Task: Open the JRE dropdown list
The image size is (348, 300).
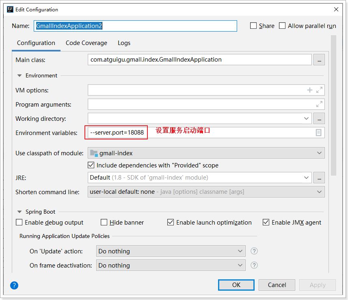Action: click(306, 178)
